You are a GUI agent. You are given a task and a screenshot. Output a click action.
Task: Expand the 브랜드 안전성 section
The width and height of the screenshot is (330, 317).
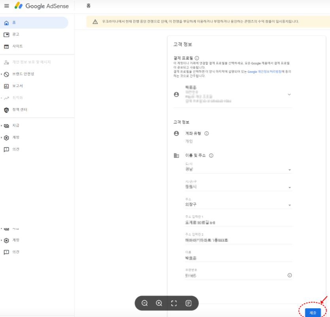[x=2, y=74]
